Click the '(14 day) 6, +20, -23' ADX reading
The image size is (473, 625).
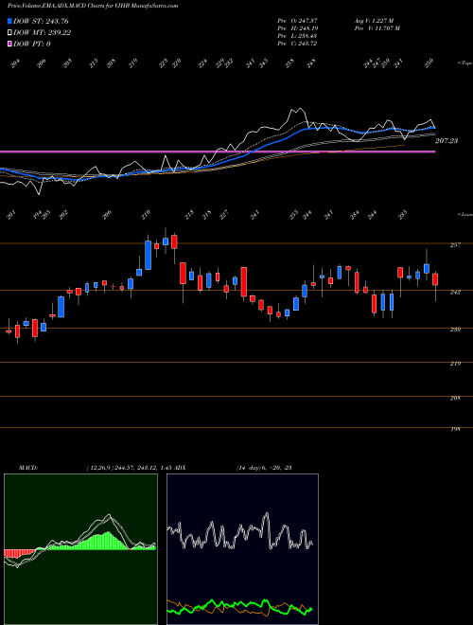pyautogui.click(x=264, y=468)
